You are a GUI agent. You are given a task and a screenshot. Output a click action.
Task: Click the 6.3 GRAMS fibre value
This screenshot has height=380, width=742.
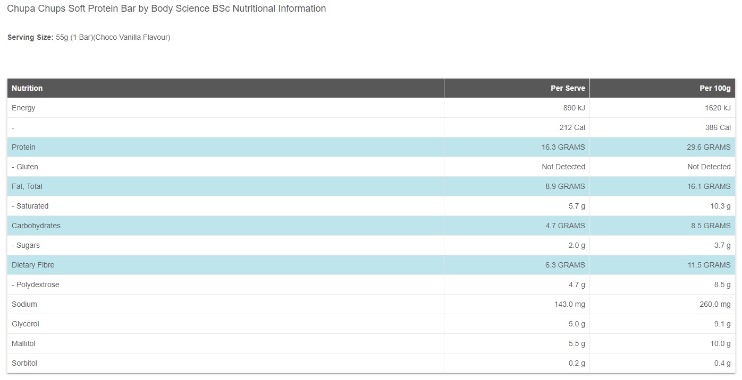click(566, 265)
